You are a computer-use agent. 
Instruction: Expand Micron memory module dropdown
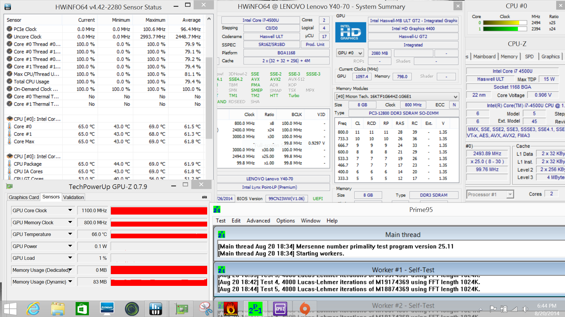click(x=397, y=96)
